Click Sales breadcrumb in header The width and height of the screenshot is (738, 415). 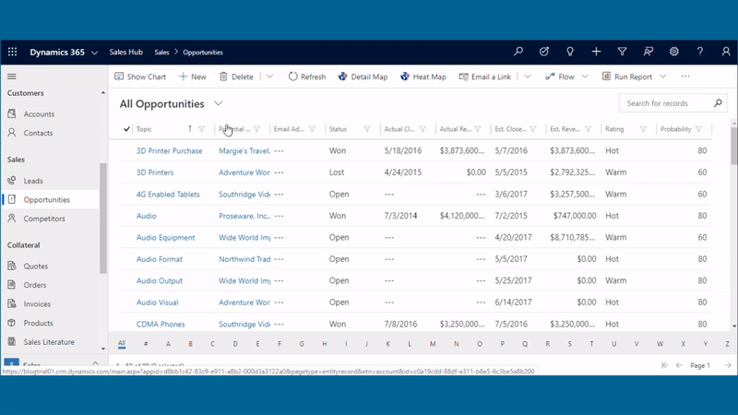pos(161,53)
